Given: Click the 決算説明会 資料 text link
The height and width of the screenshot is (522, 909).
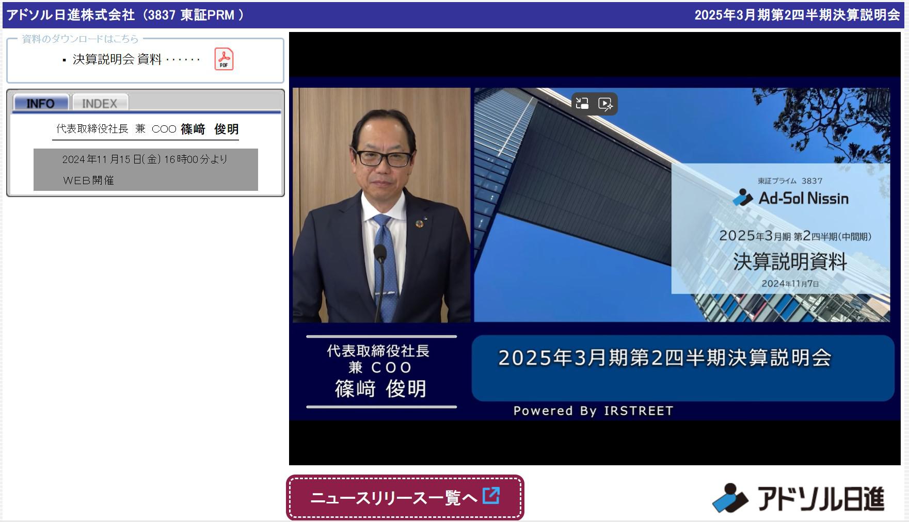Looking at the screenshot, I should pos(117,59).
